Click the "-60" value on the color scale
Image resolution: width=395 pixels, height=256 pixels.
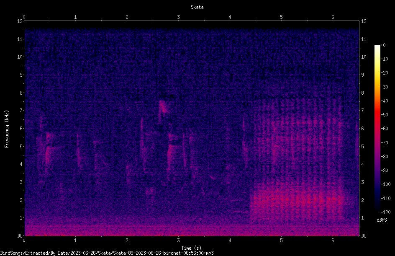pyautogui.click(x=385, y=129)
